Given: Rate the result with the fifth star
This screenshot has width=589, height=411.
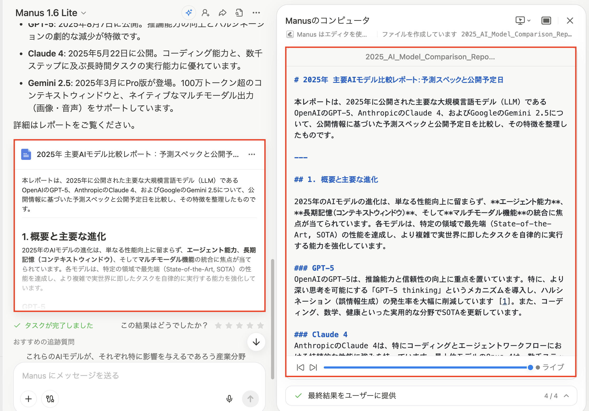Looking at the screenshot, I should 260,326.
